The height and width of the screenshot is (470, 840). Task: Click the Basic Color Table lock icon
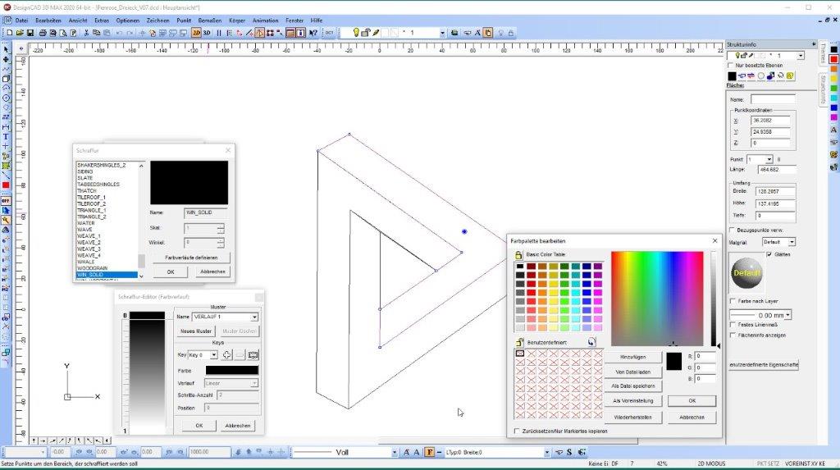(x=518, y=254)
